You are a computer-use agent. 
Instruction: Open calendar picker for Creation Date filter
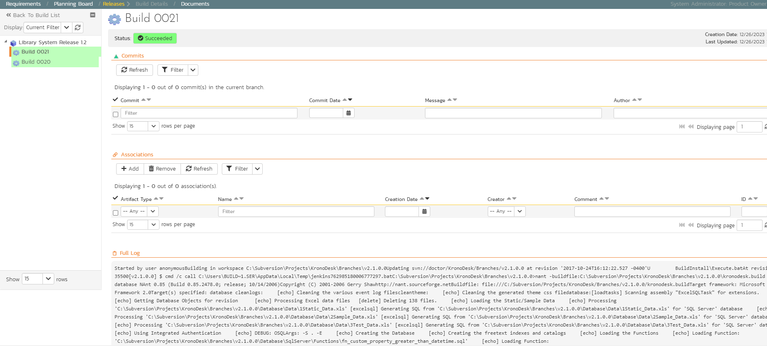(424, 211)
